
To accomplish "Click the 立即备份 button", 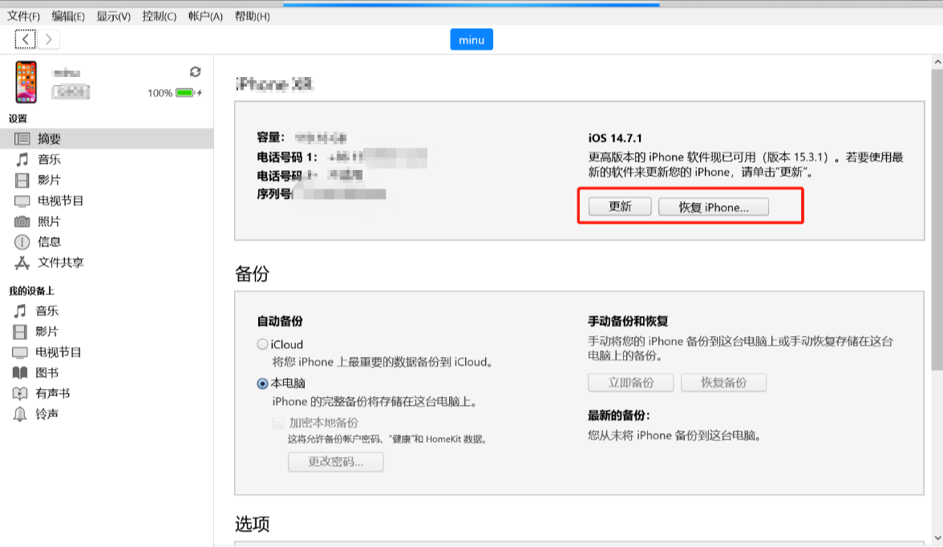I will coord(631,383).
